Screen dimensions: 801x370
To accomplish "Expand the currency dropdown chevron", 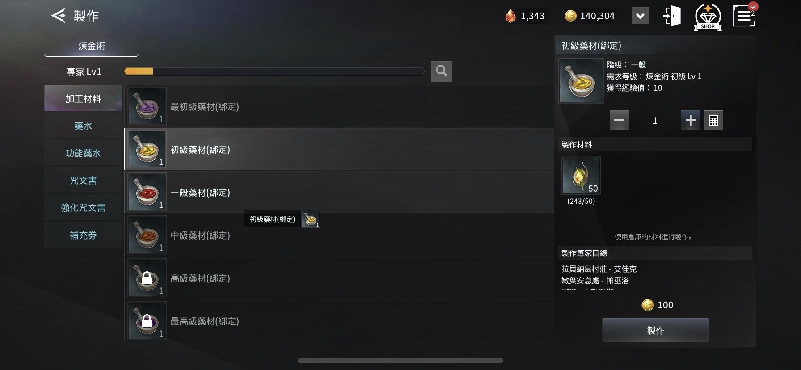I will pyautogui.click(x=640, y=16).
